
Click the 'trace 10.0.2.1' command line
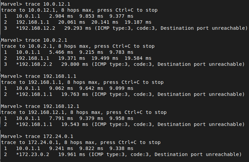click(34, 40)
